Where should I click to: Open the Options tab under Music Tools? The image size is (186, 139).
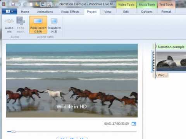(x=146, y=12)
